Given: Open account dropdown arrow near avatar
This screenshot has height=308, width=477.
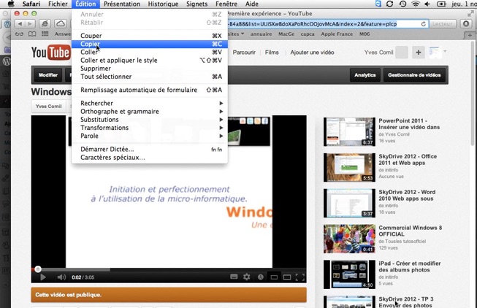Looking at the screenshot, I should (x=445, y=51).
